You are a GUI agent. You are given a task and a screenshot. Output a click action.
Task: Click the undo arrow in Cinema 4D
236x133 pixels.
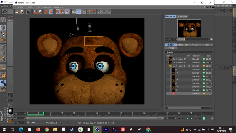[x=4, y=12]
